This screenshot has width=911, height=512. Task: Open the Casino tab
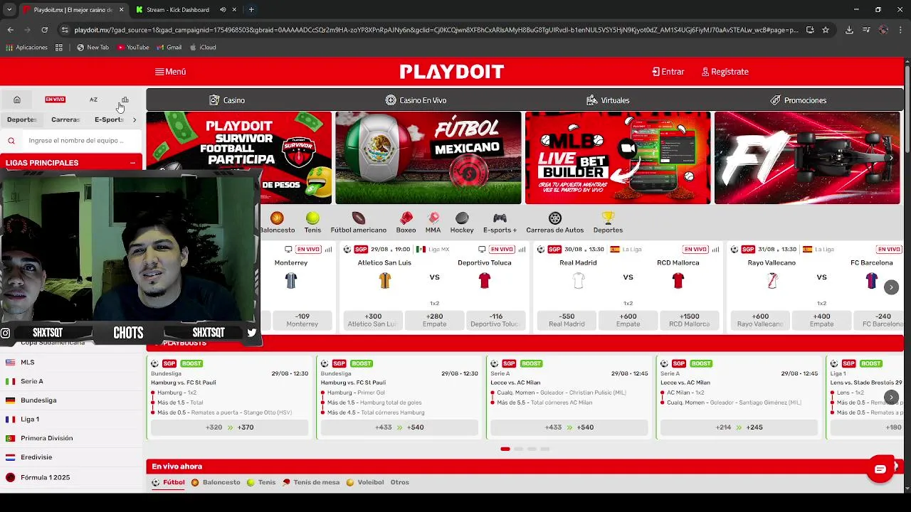point(227,100)
